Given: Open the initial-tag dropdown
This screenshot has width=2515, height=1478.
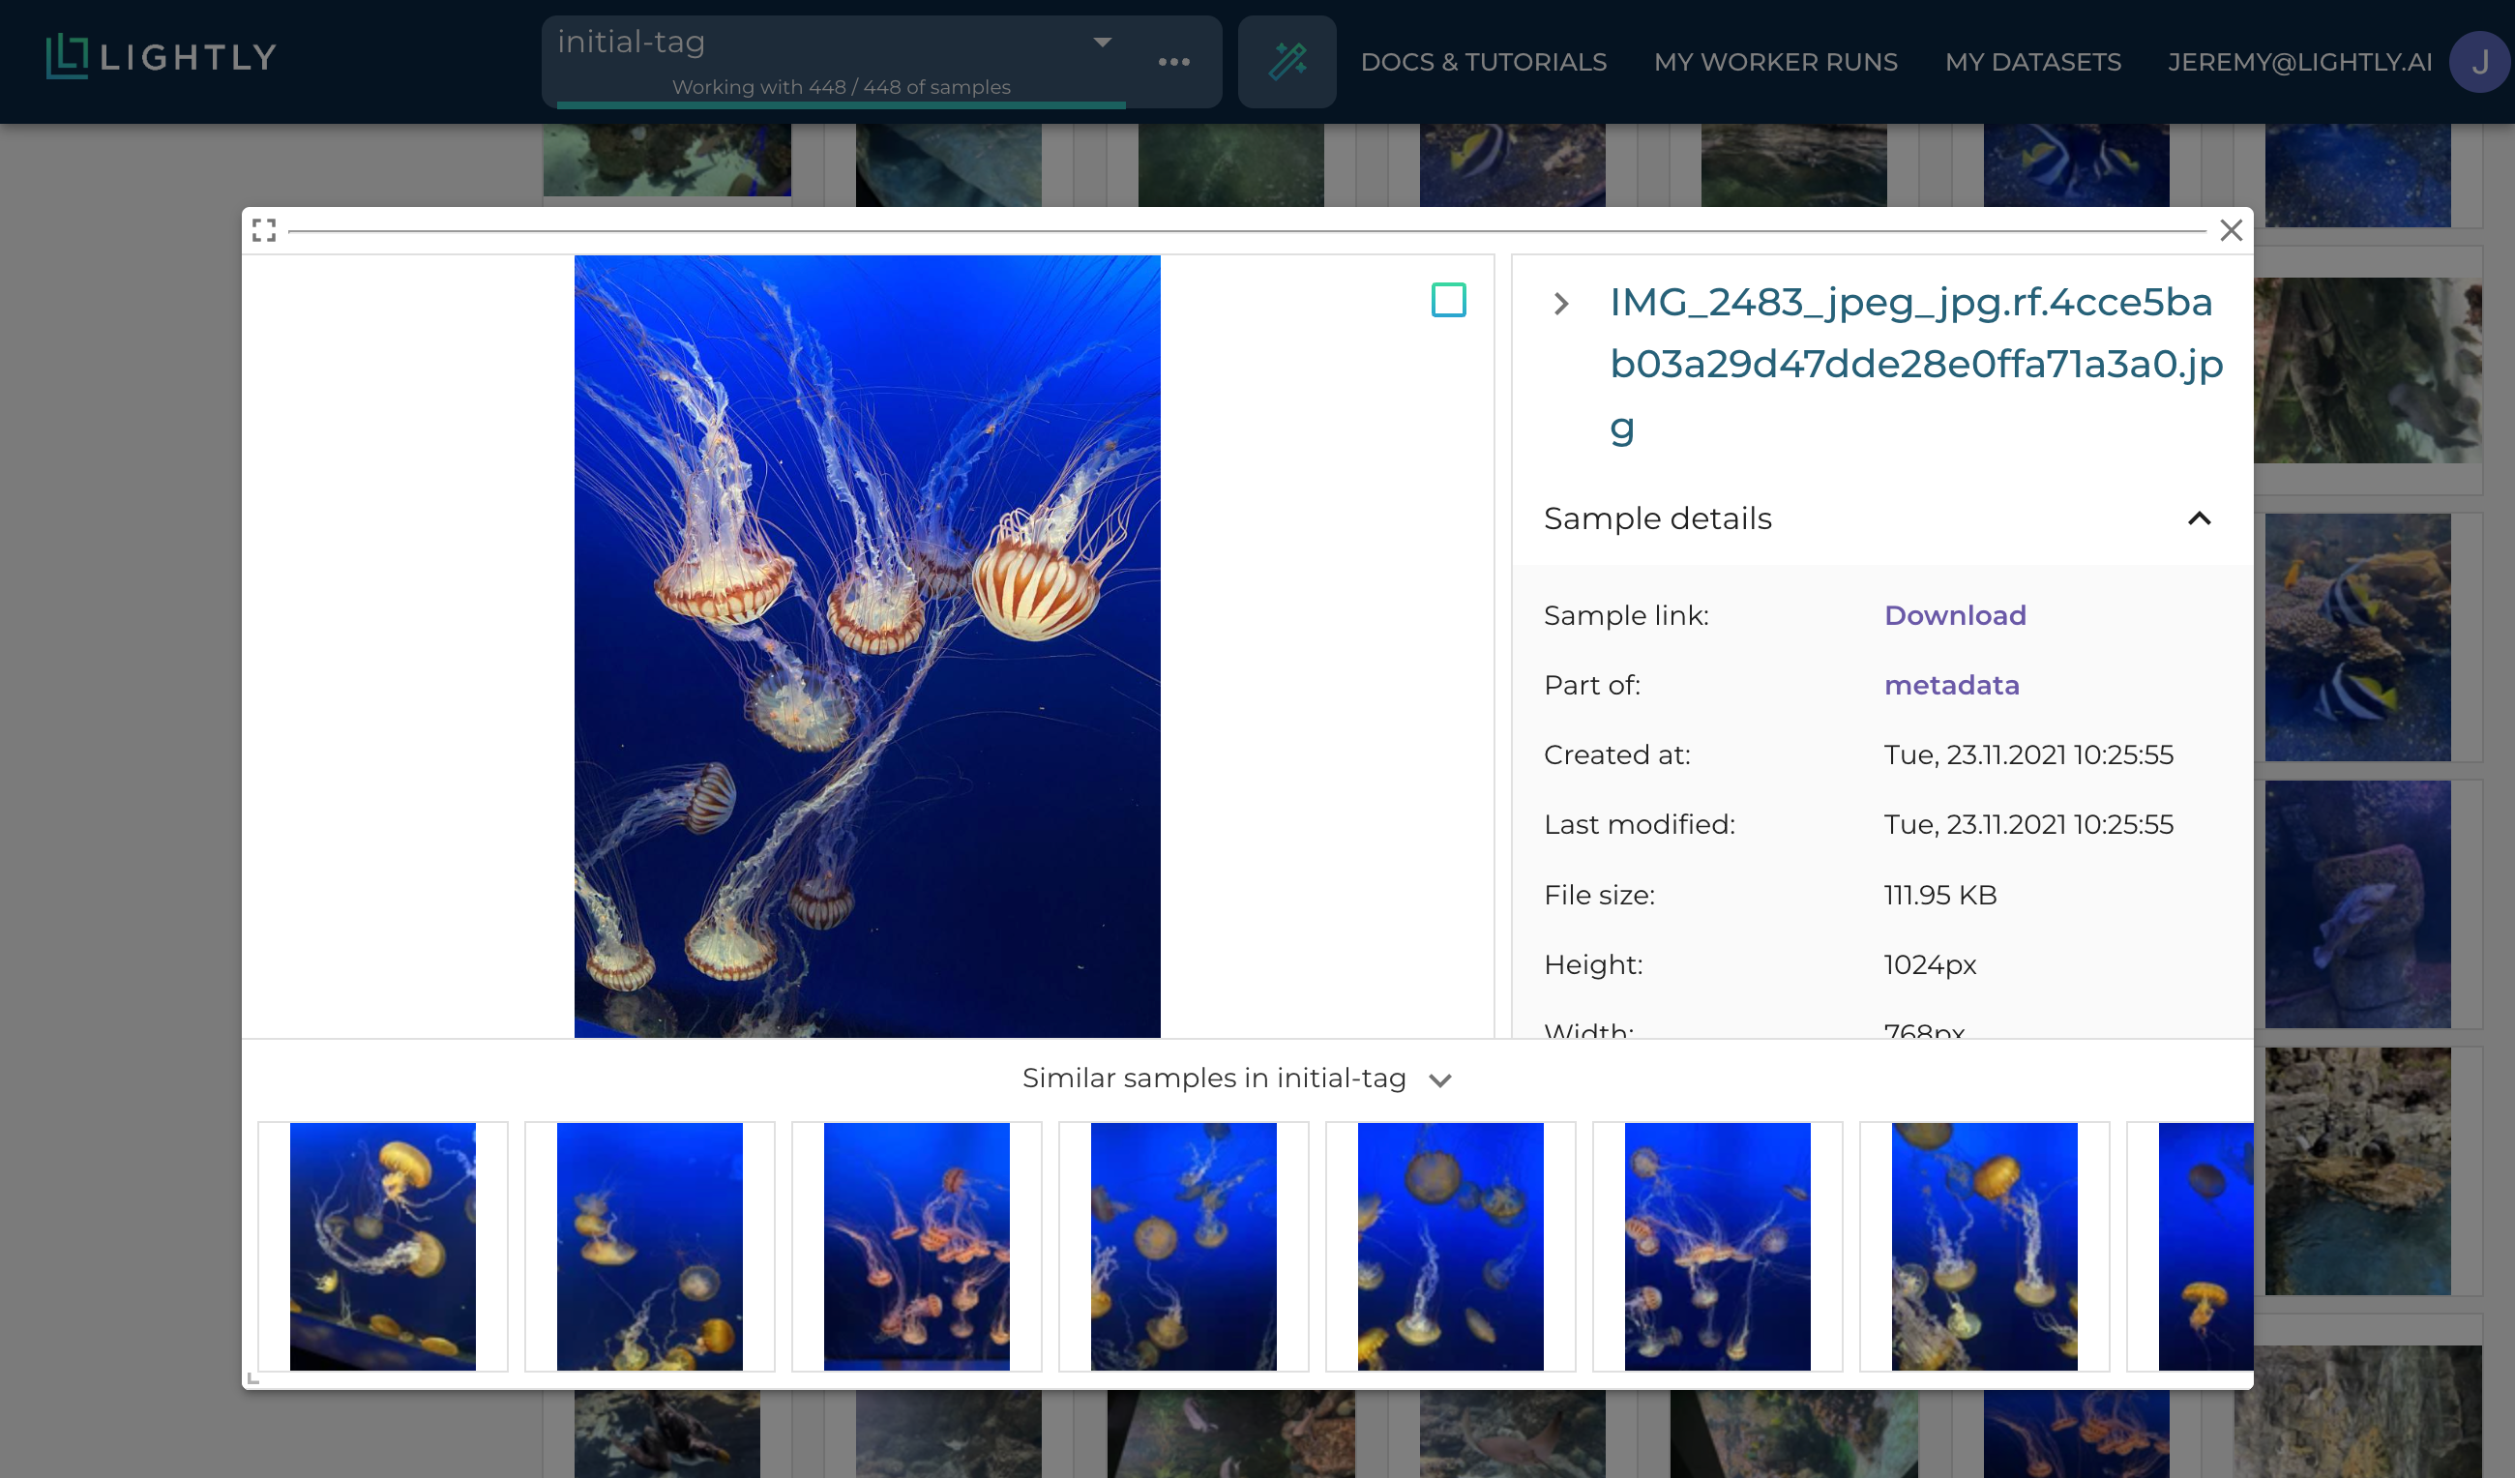Looking at the screenshot, I should [x=1102, y=42].
